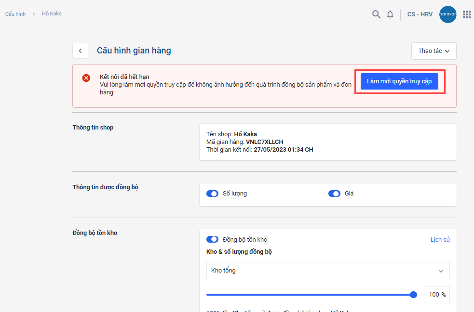Toggle the Giá sync switch
Image resolution: width=474 pixels, height=312 pixels.
(x=334, y=194)
